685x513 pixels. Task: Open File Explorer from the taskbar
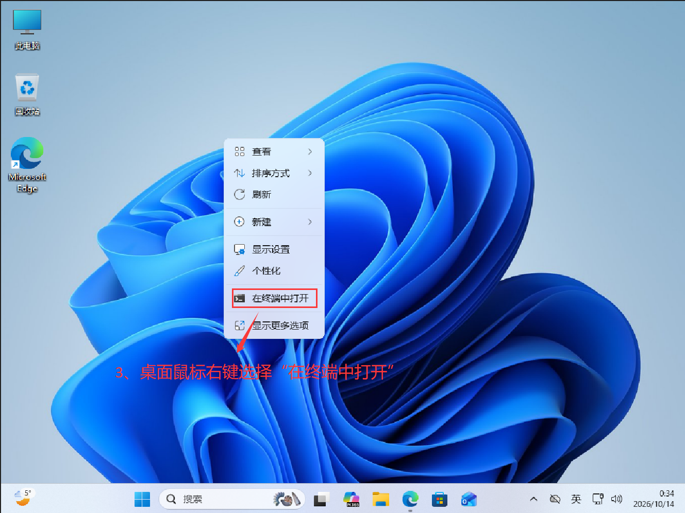click(x=381, y=499)
